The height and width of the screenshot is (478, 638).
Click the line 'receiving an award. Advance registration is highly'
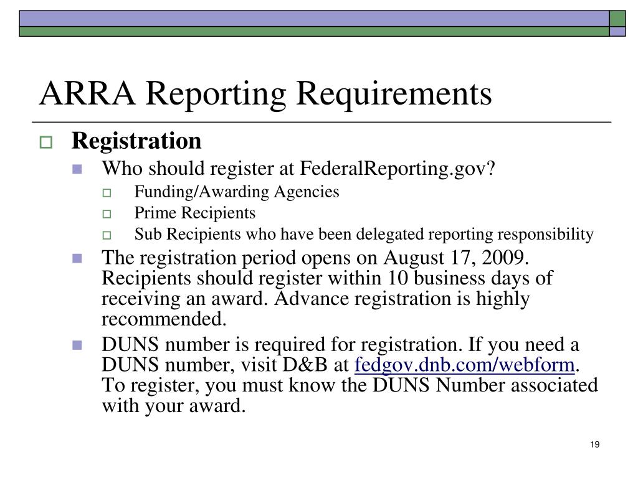(x=315, y=299)
